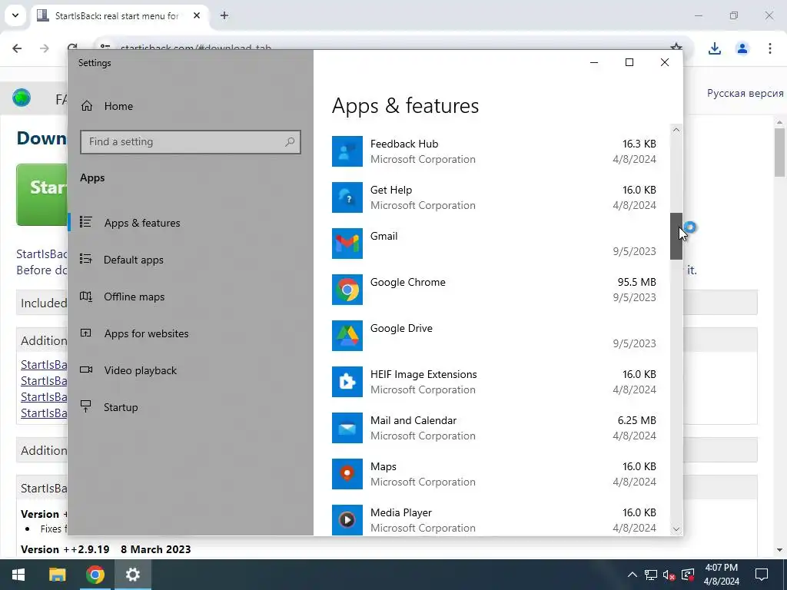The width and height of the screenshot is (787, 590).
Task: Open a new Chrome tab
Action: [x=224, y=15]
